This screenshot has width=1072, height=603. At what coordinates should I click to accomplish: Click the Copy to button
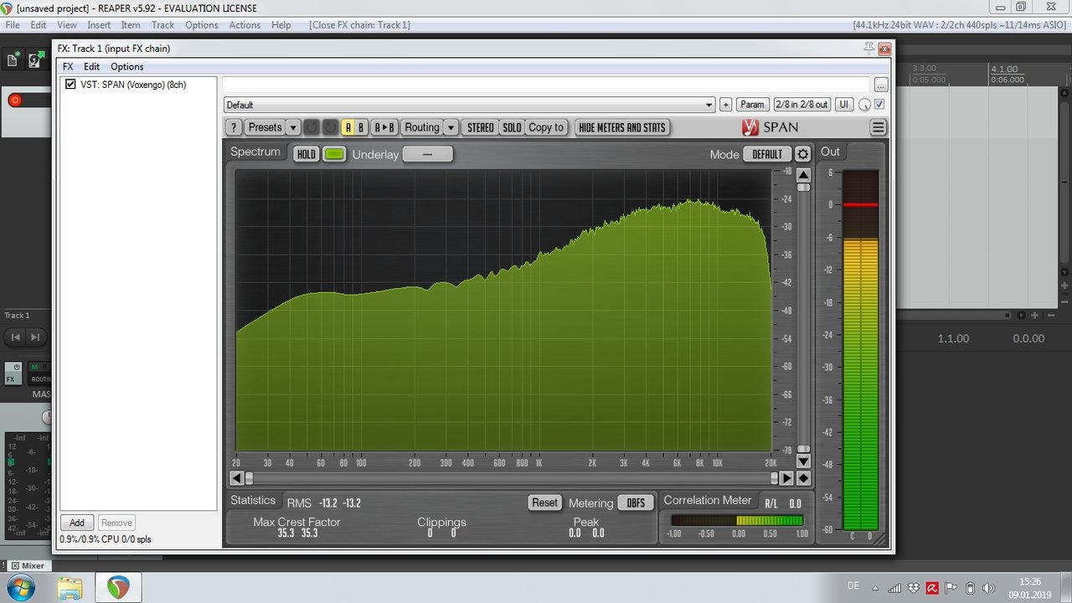546,127
